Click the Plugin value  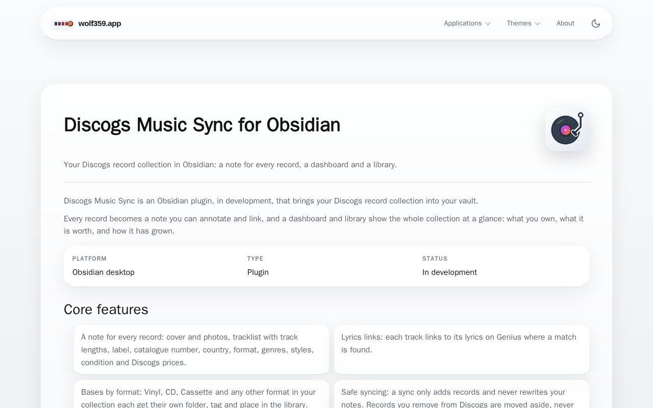pos(258,272)
